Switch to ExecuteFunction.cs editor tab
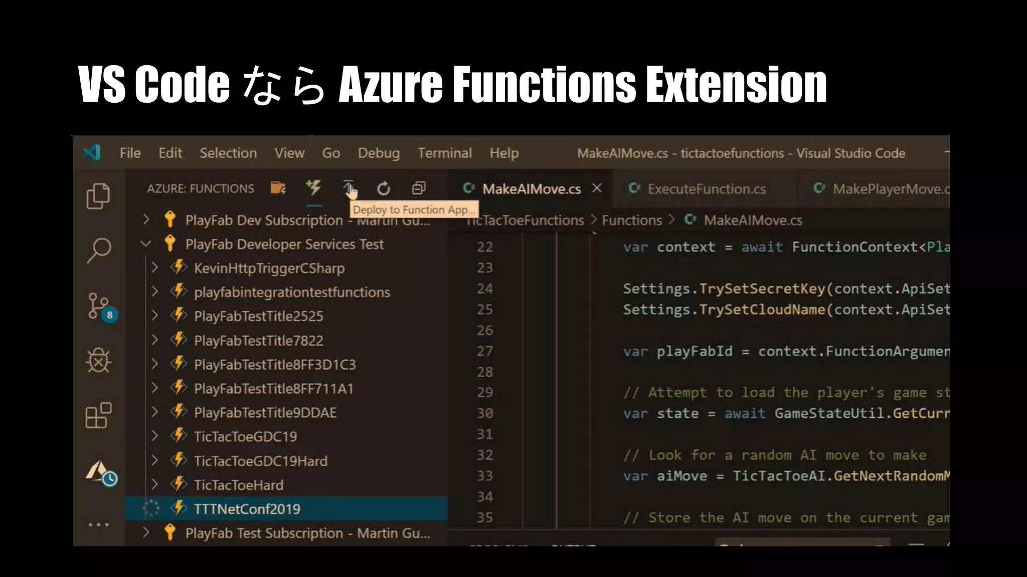1027x577 pixels. (706, 188)
